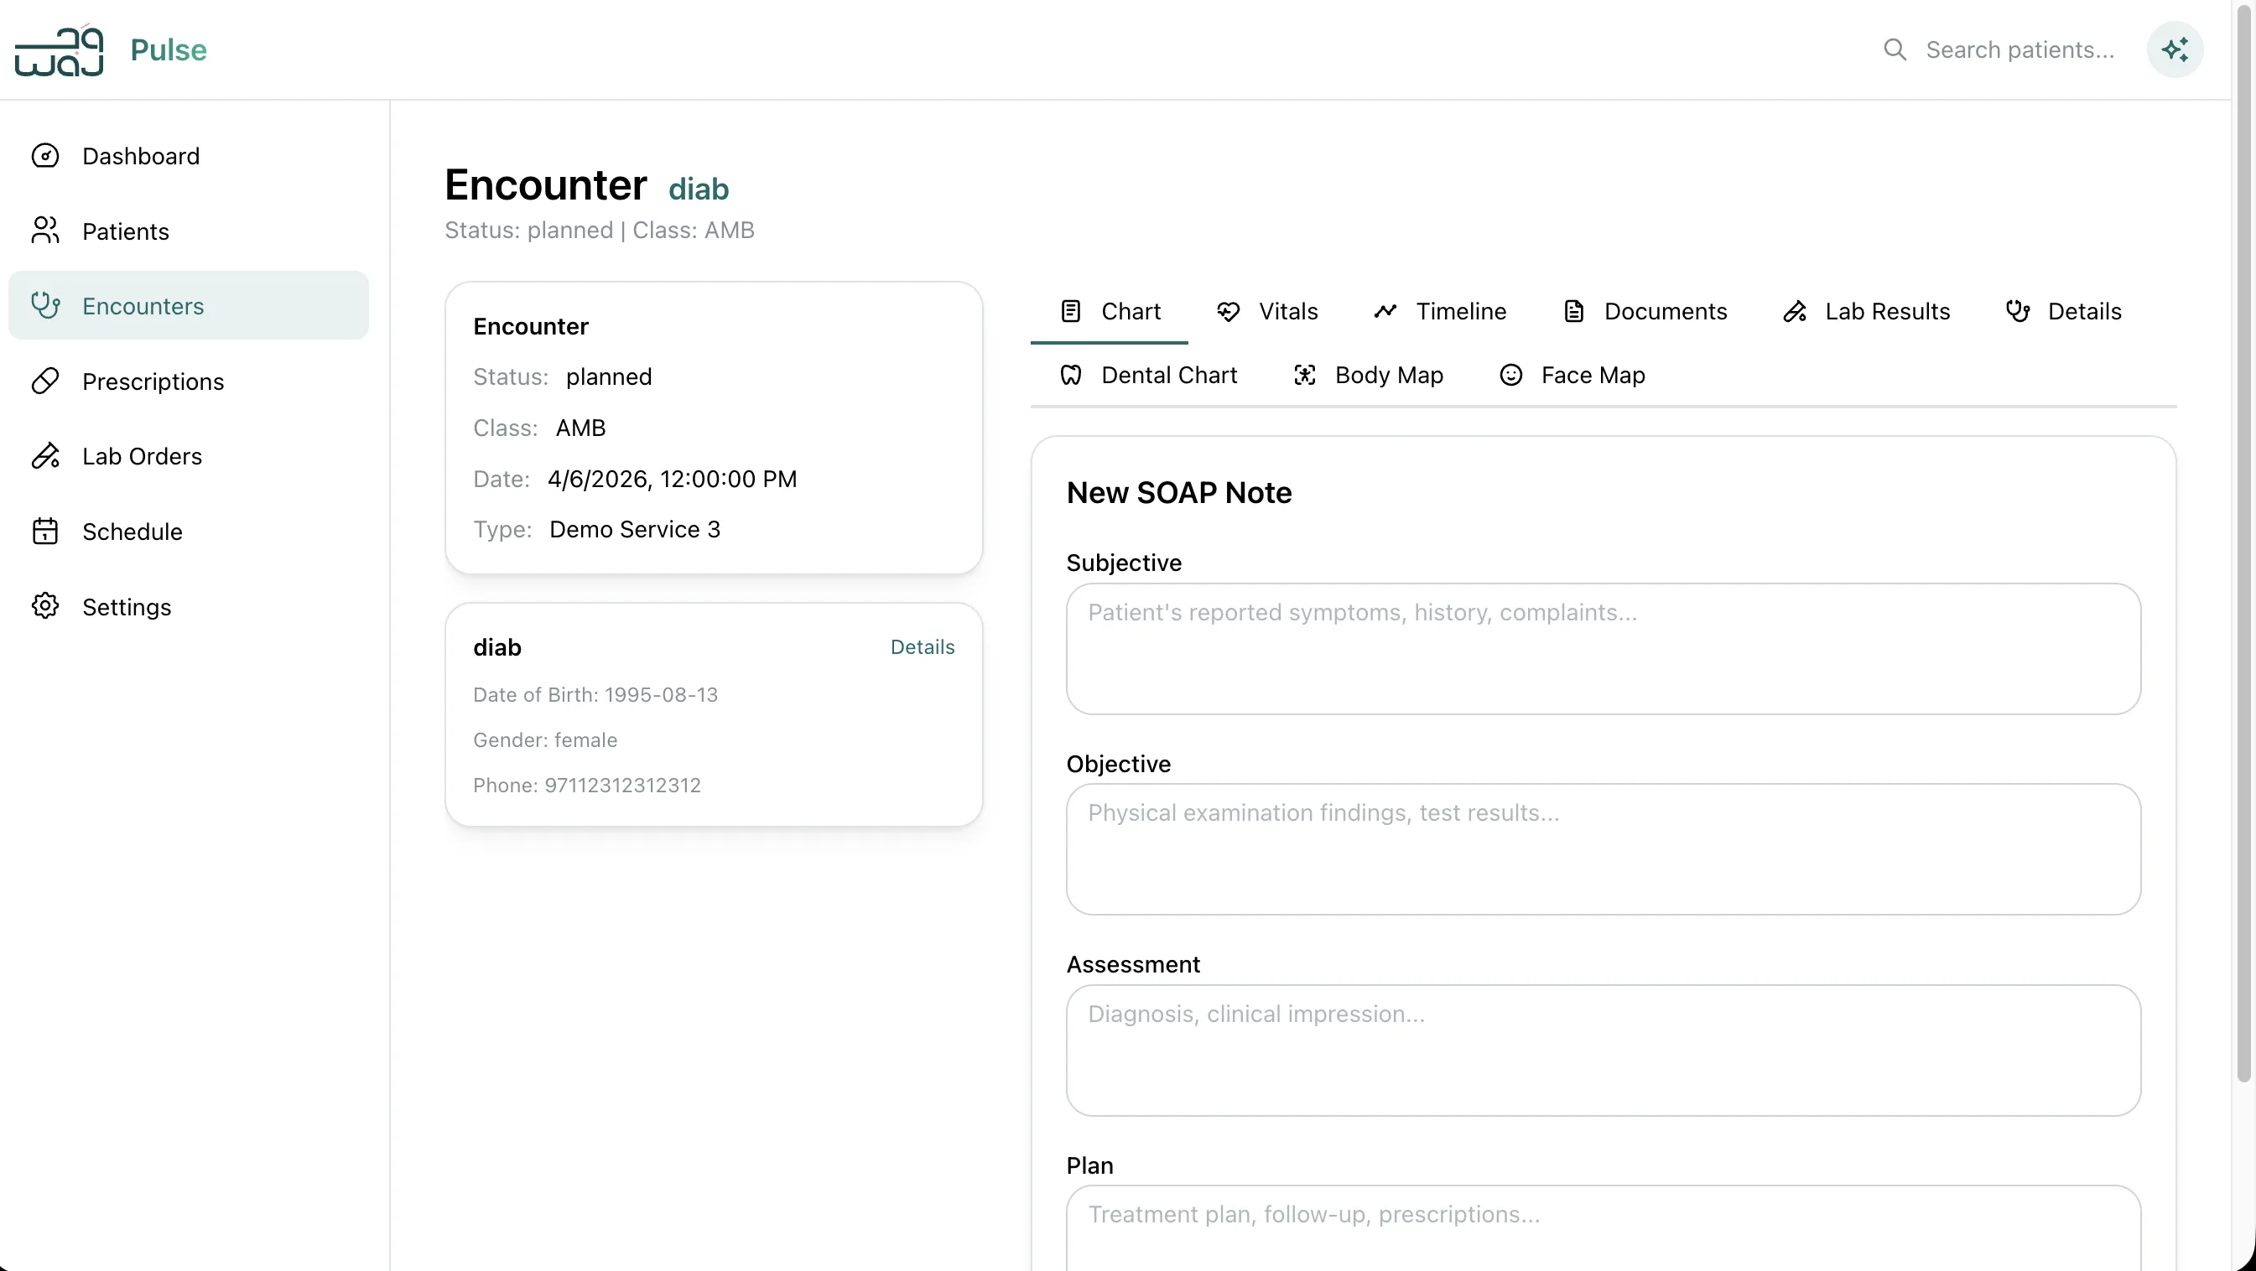The width and height of the screenshot is (2256, 1271).
Task: Click the Schedule calendar icon
Action: [44, 532]
